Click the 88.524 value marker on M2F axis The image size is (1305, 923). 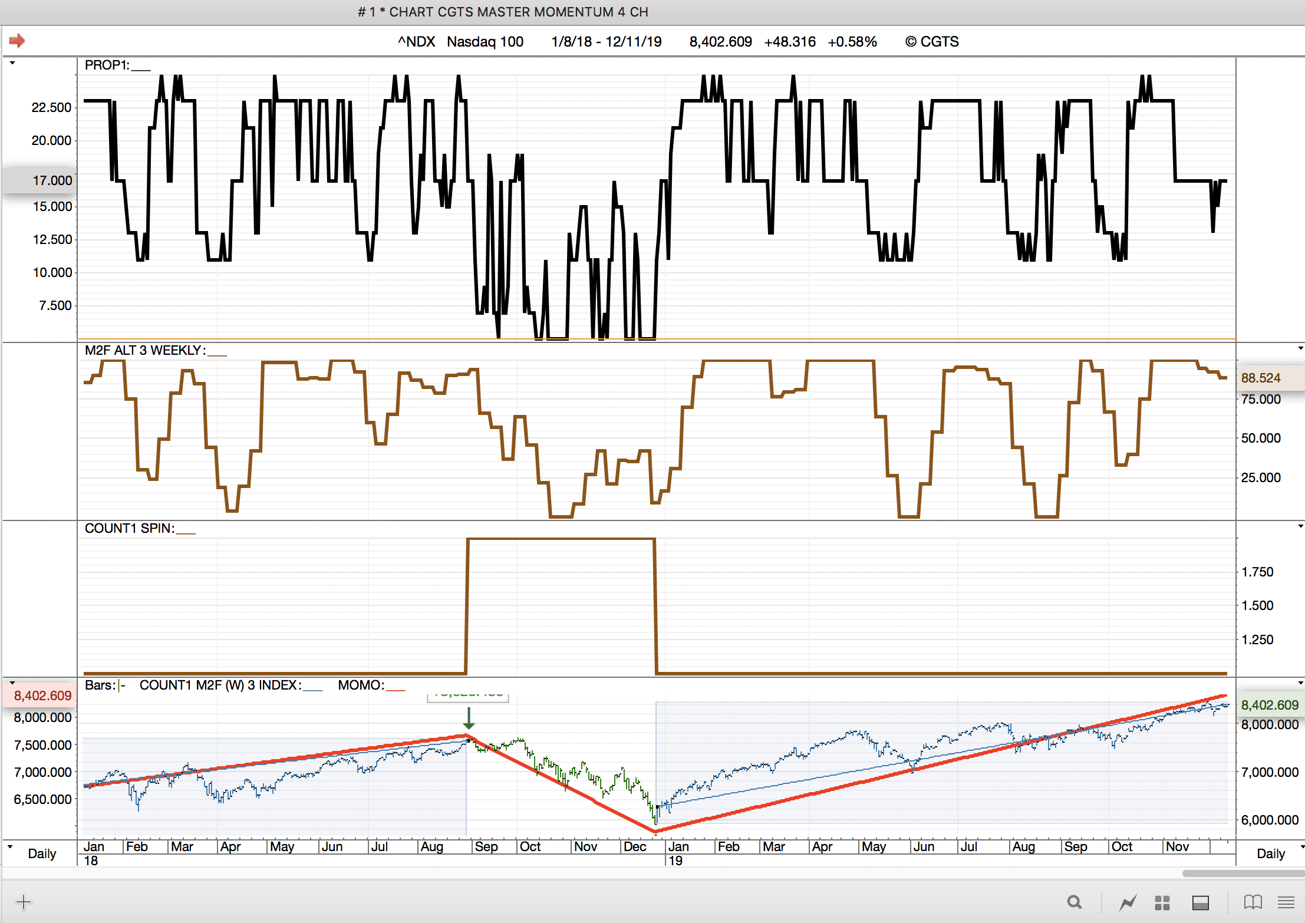[x=1261, y=378]
